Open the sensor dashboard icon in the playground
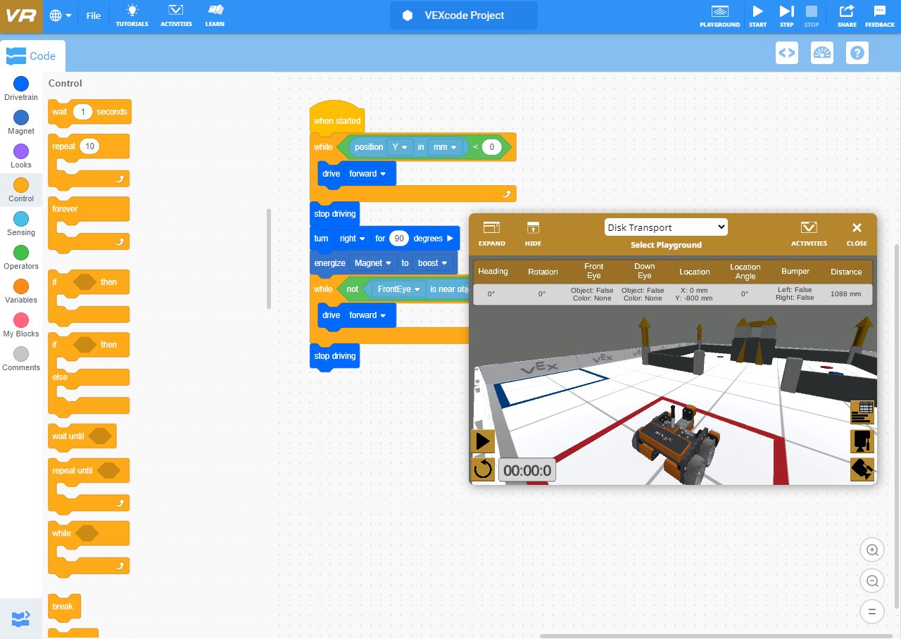The width and height of the screenshot is (901, 639). pos(862,412)
